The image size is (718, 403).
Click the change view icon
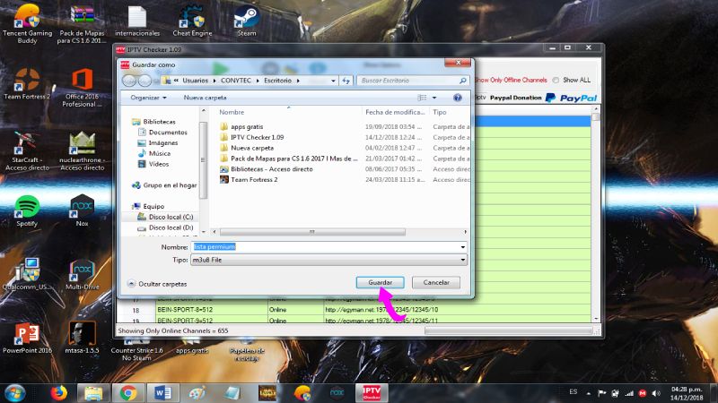coord(422,98)
